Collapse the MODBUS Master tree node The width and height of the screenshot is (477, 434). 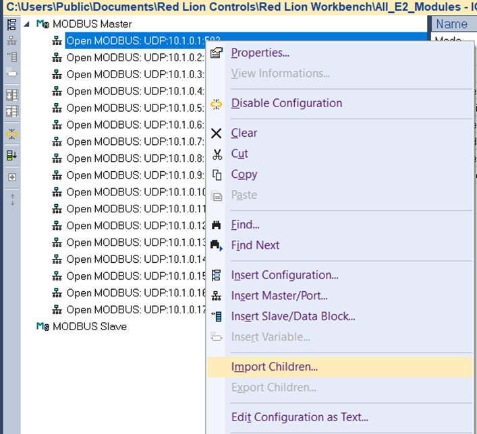click(27, 24)
